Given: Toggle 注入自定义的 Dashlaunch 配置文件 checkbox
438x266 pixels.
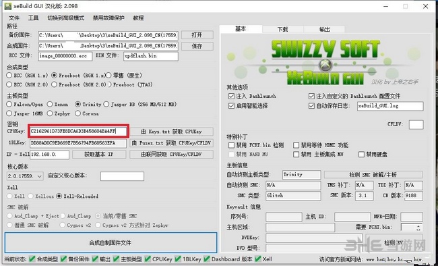Looking at the screenshot, I should tap(311, 96).
